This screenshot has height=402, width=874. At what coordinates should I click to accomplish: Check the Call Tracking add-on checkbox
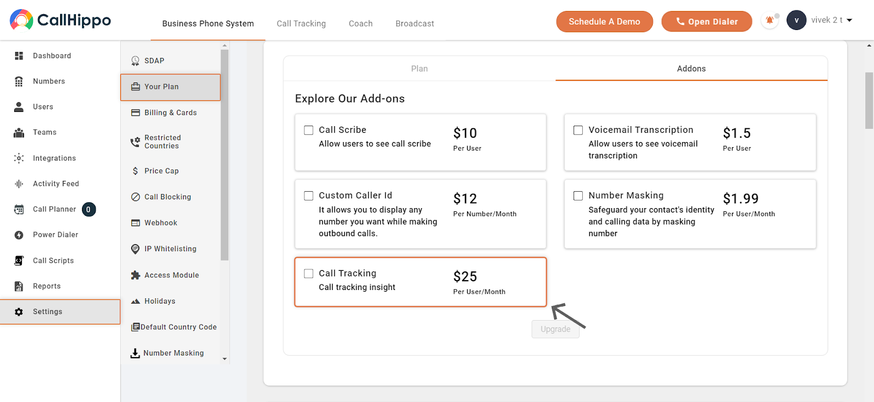point(309,274)
